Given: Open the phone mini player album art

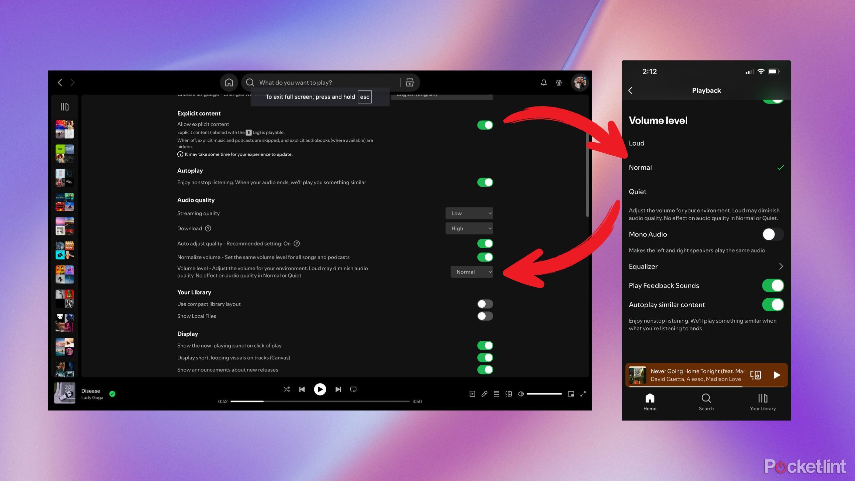Looking at the screenshot, I should click(x=637, y=375).
